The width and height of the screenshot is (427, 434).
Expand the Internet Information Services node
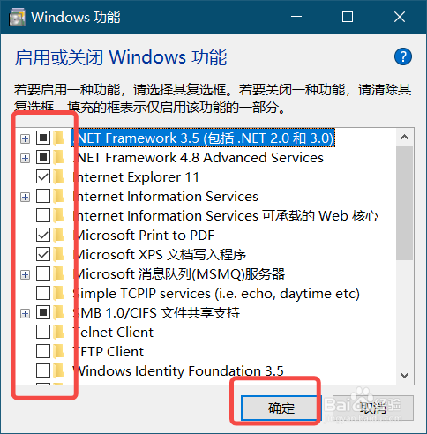[26, 197]
